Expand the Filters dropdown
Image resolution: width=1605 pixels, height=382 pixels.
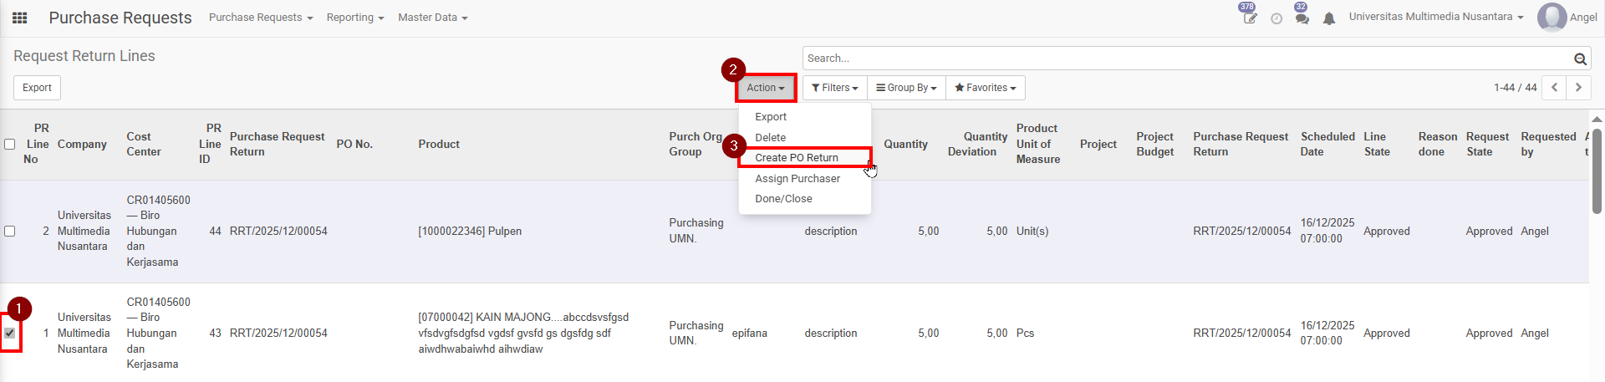[x=834, y=88]
